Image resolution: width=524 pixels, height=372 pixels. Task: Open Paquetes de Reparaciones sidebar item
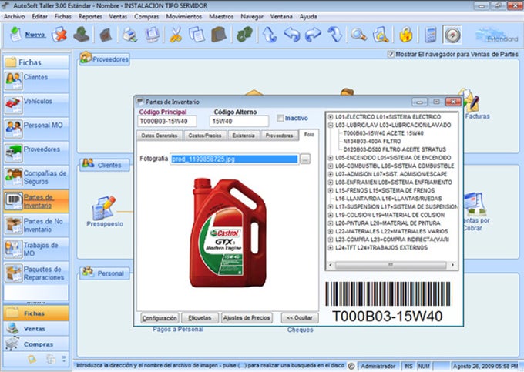coord(36,273)
